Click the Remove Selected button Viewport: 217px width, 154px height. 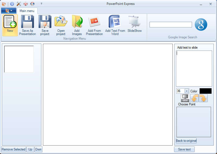pyautogui.click(x=14, y=149)
